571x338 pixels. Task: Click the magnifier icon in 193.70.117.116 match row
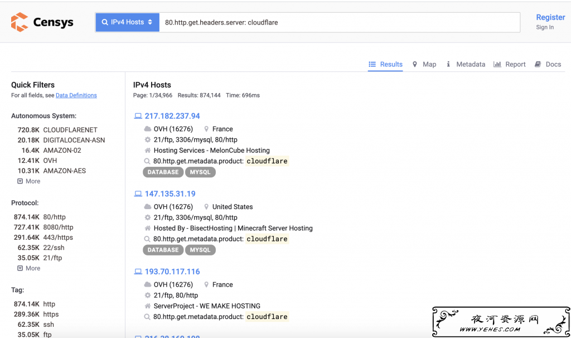pyautogui.click(x=147, y=317)
